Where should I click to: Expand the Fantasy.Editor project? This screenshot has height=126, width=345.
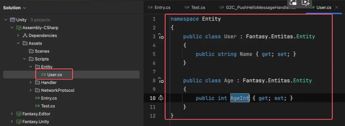pyautogui.click(x=12, y=114)
